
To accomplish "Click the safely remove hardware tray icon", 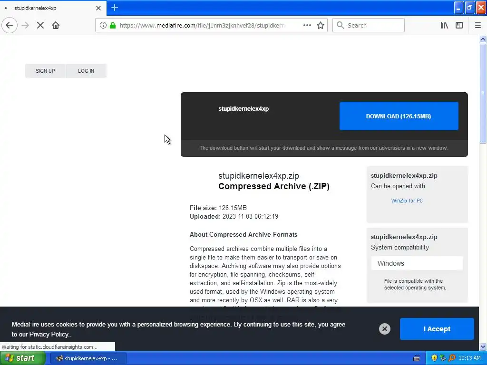I will click(443, 358).
